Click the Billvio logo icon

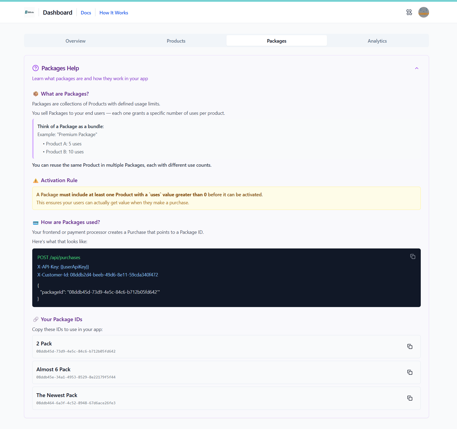tap(29, 12)
